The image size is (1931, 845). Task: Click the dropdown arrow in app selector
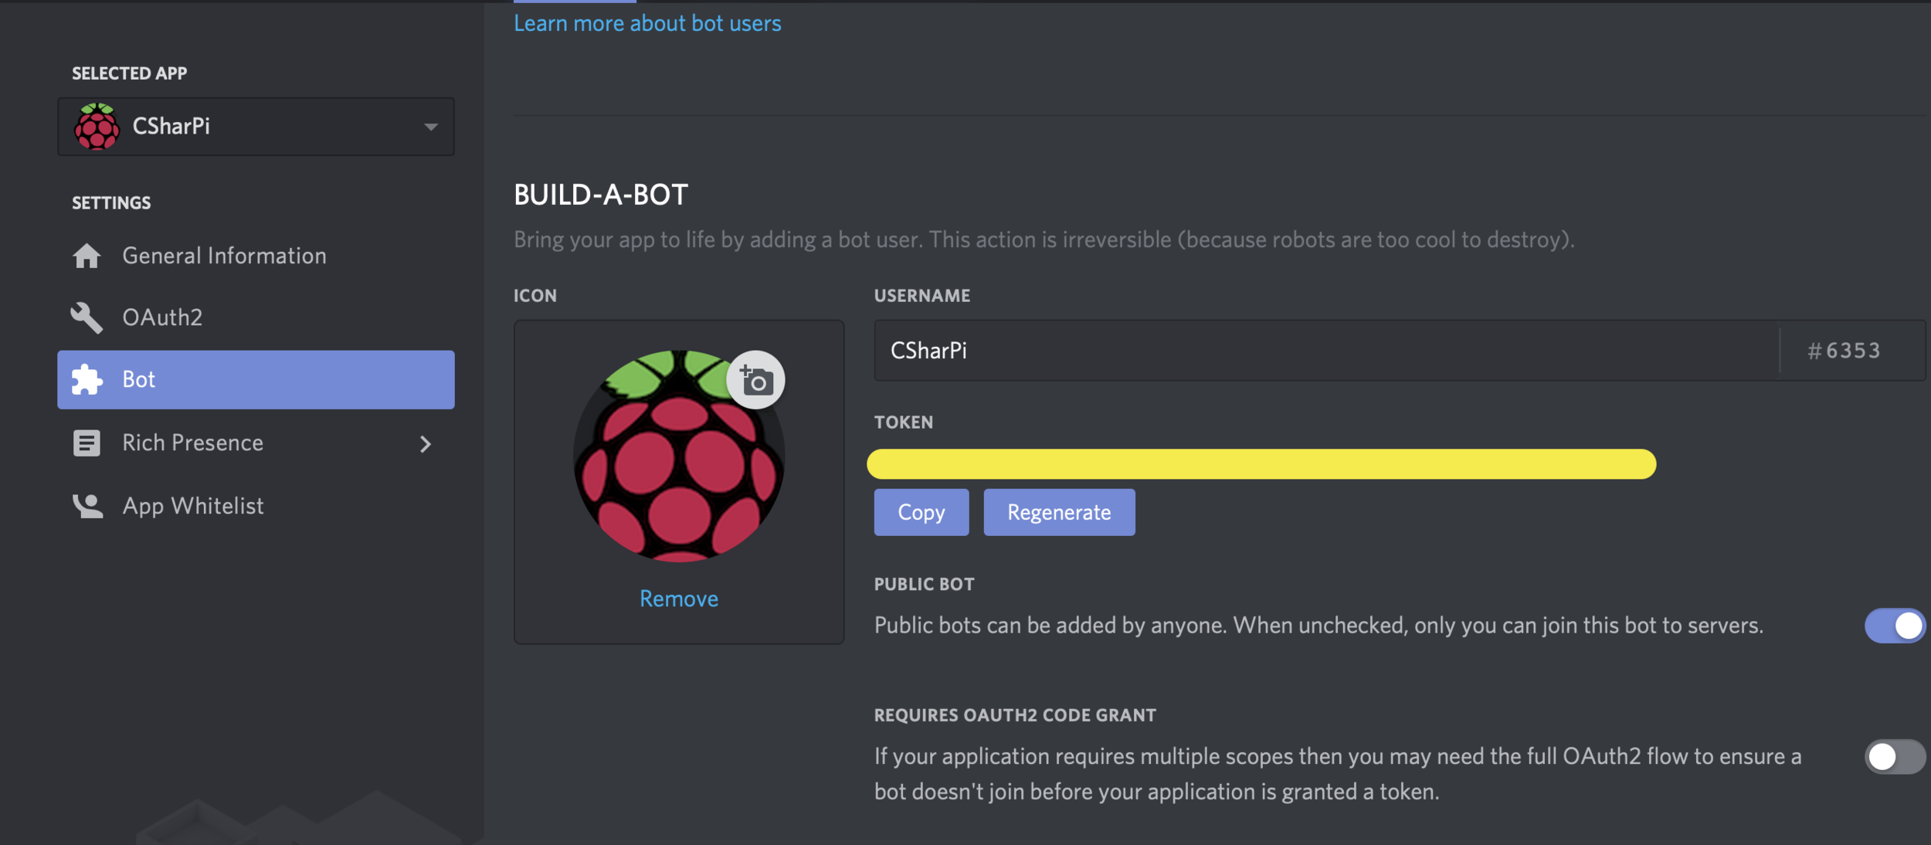tap(431, 127)
